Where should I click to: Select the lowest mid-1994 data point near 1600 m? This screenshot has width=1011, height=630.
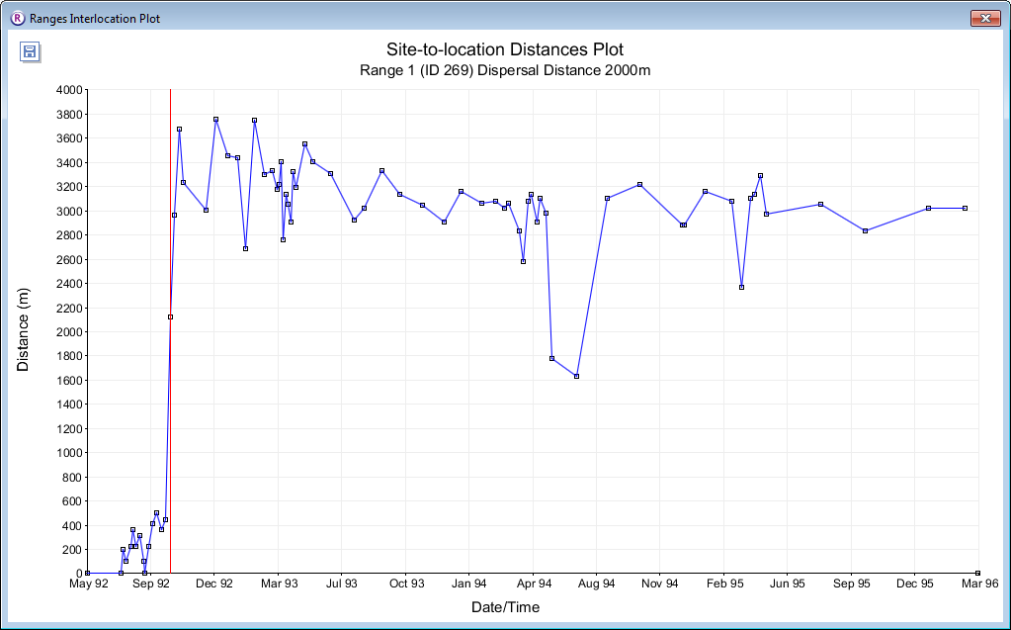576,376
